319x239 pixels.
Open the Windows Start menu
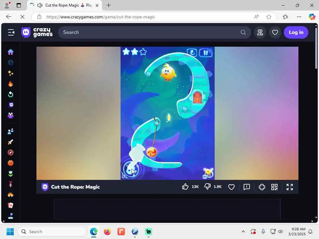[10, 232]
